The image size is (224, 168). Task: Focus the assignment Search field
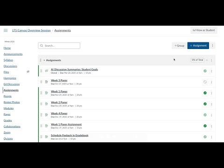point(59,46)
